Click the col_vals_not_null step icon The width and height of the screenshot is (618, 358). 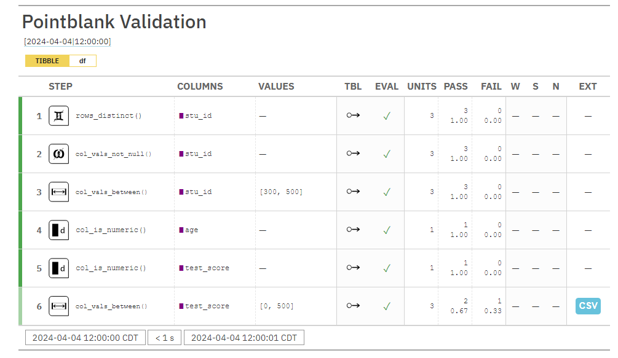point(58,154)
